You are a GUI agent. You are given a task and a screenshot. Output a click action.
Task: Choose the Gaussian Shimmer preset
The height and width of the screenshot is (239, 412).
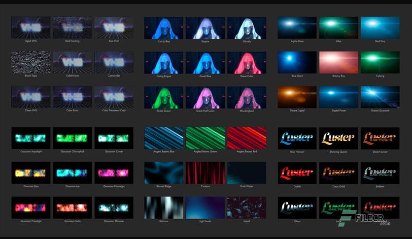point(114,208)
